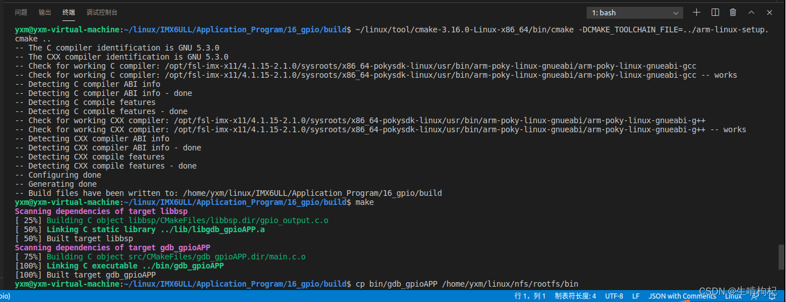Close the terminal panel with X
Image resolution: width=786 pixels, height=302 pixels.
point(770,12)
